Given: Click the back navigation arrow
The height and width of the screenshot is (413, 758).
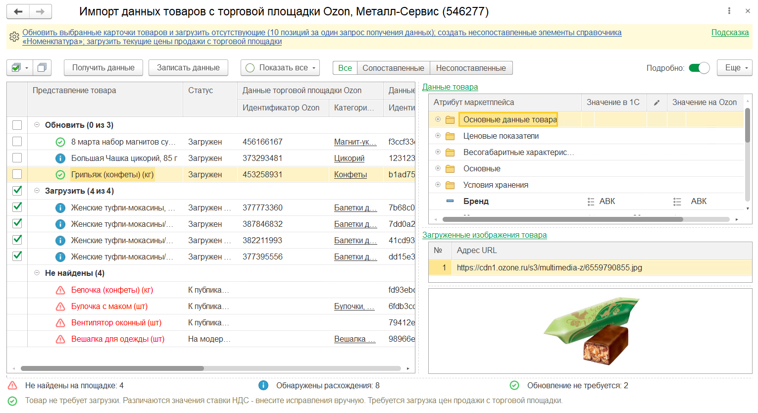Looking at the screenshot, I should [18, 11].
